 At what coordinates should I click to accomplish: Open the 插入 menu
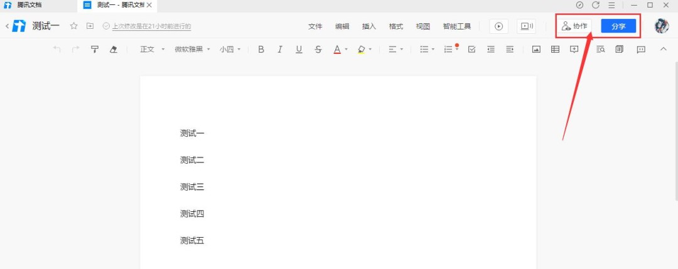(369, 26)
